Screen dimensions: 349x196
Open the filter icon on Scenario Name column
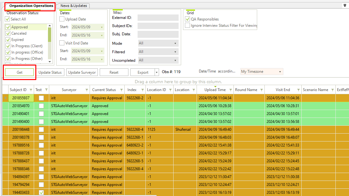333,90
